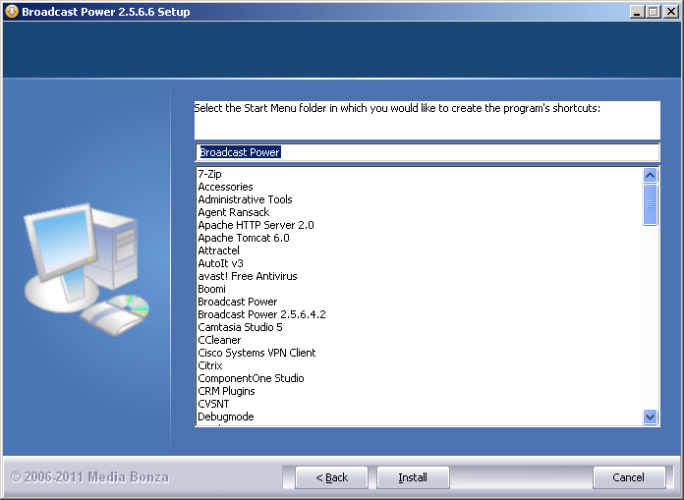Click the list scrollbar down arrow
This screenshot has width=684, height=500.
point(650,417)
